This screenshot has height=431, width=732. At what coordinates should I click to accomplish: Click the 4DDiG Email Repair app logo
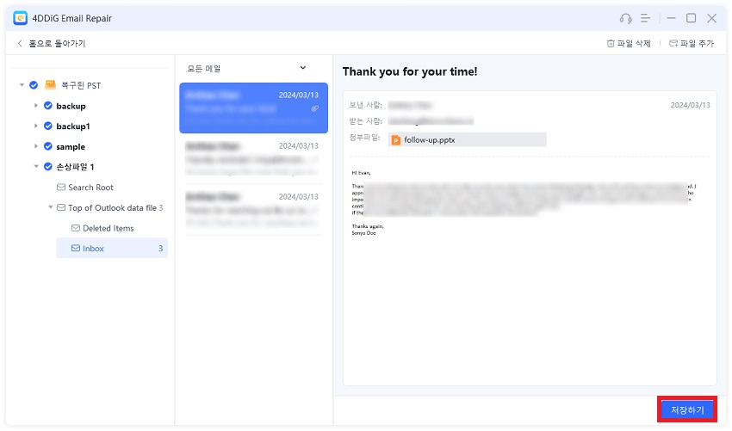(x=20, y=18)
